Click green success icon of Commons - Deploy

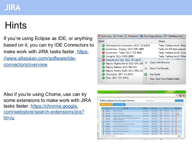[x=103, y=49]
